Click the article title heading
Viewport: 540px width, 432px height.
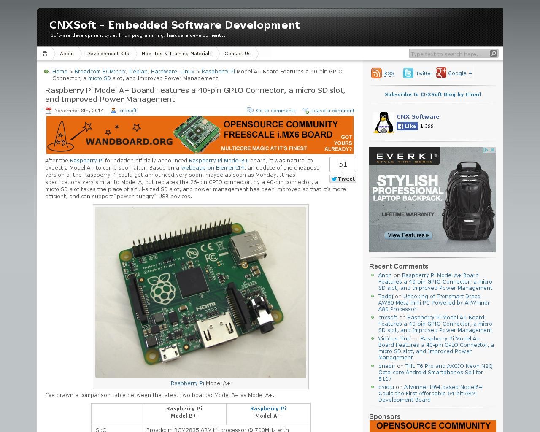[x=195, y=94]
